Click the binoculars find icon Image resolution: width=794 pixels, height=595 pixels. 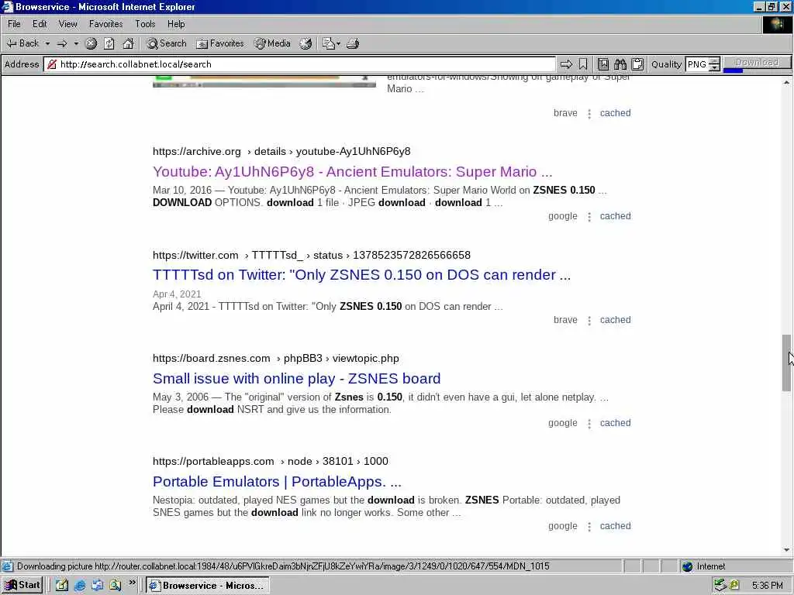[x=620, y=64]
